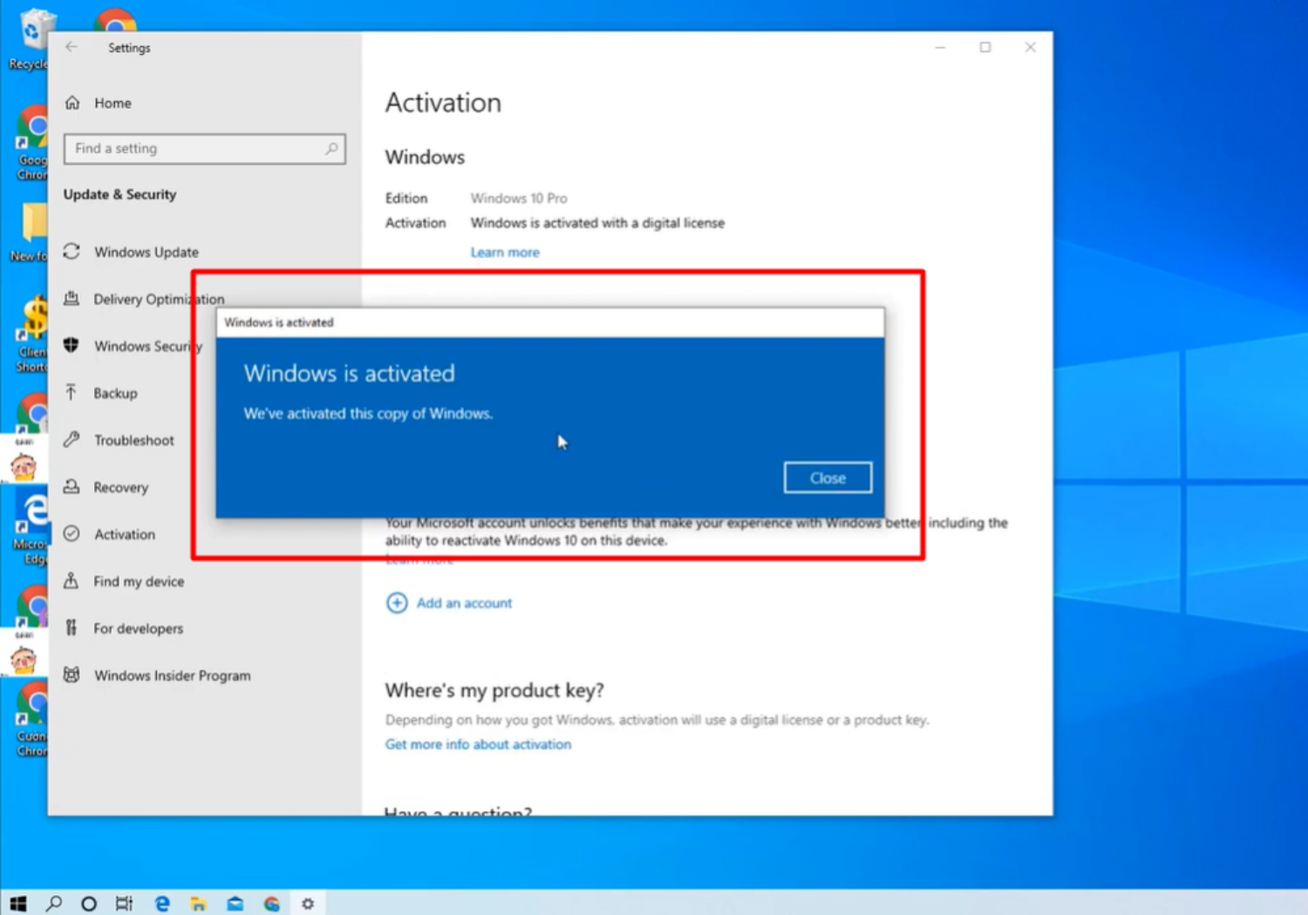Click Add an account link
The height and width of the screenshot is (915, 1308).
[464, 603]
